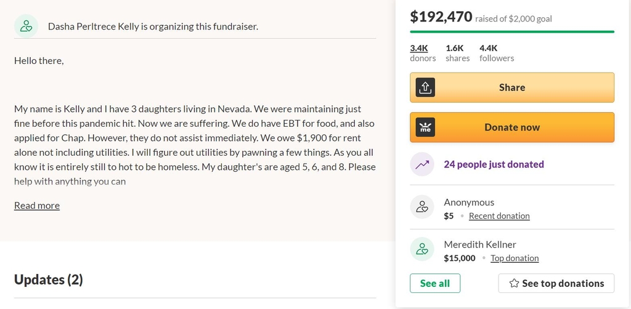Open the Recent donation link

(x=499, y=216)
